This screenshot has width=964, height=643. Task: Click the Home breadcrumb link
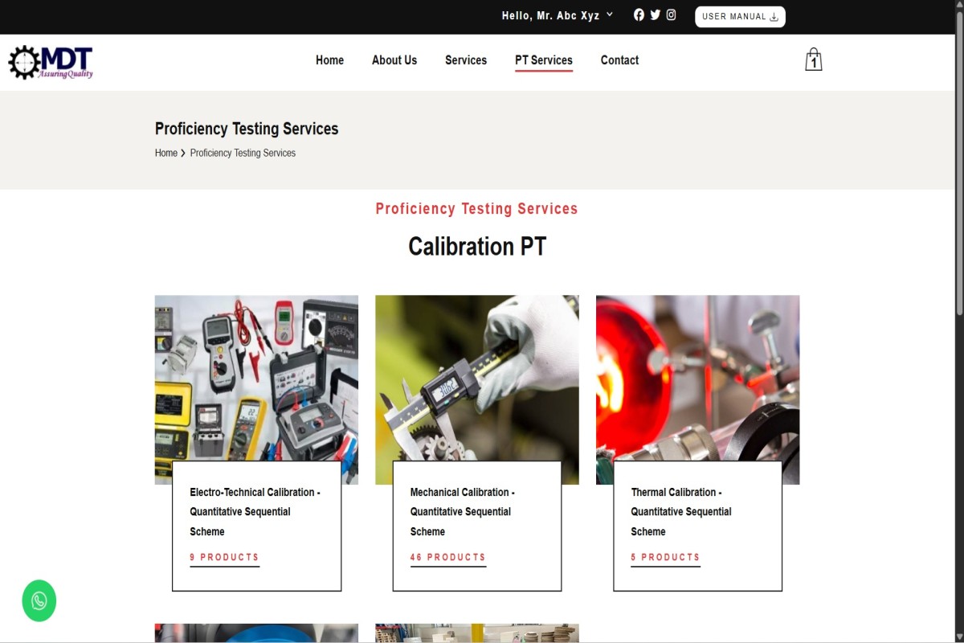(166, 153)
